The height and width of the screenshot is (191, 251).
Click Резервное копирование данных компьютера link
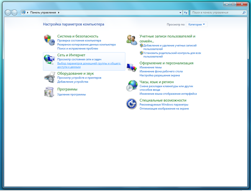(87, 44)
